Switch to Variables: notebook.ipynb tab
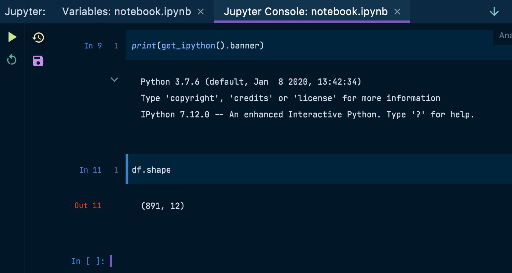 coord(127,12)
